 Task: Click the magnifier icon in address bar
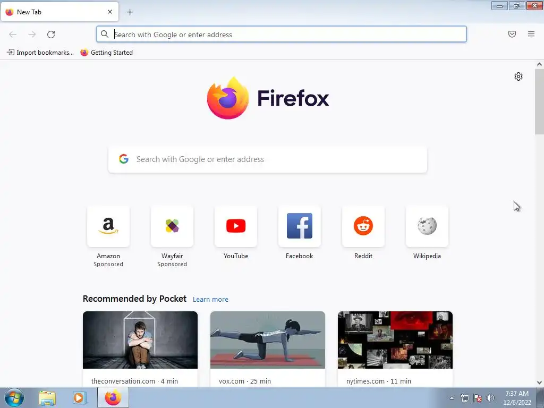pyautogui.click(x=105, y=34)
